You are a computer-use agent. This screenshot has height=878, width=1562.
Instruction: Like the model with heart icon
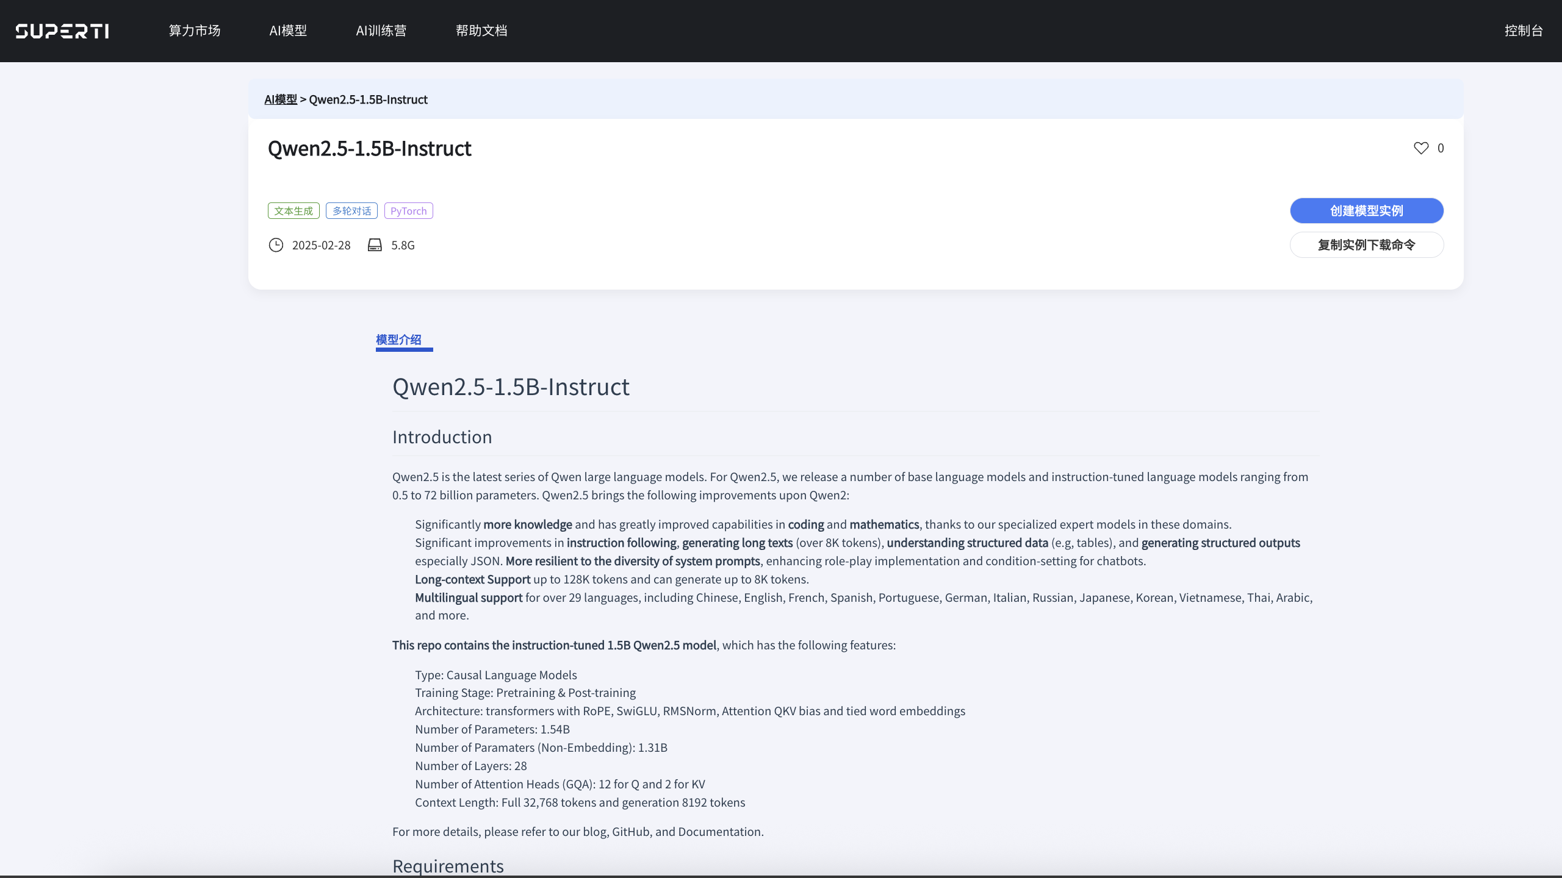click(x=1421, y=148)
